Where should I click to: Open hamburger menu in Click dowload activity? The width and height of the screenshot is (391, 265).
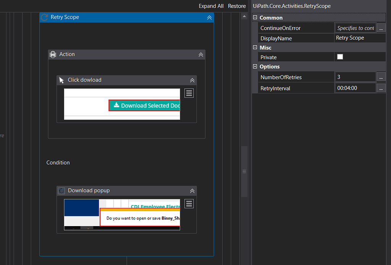(x=189, y=93)
